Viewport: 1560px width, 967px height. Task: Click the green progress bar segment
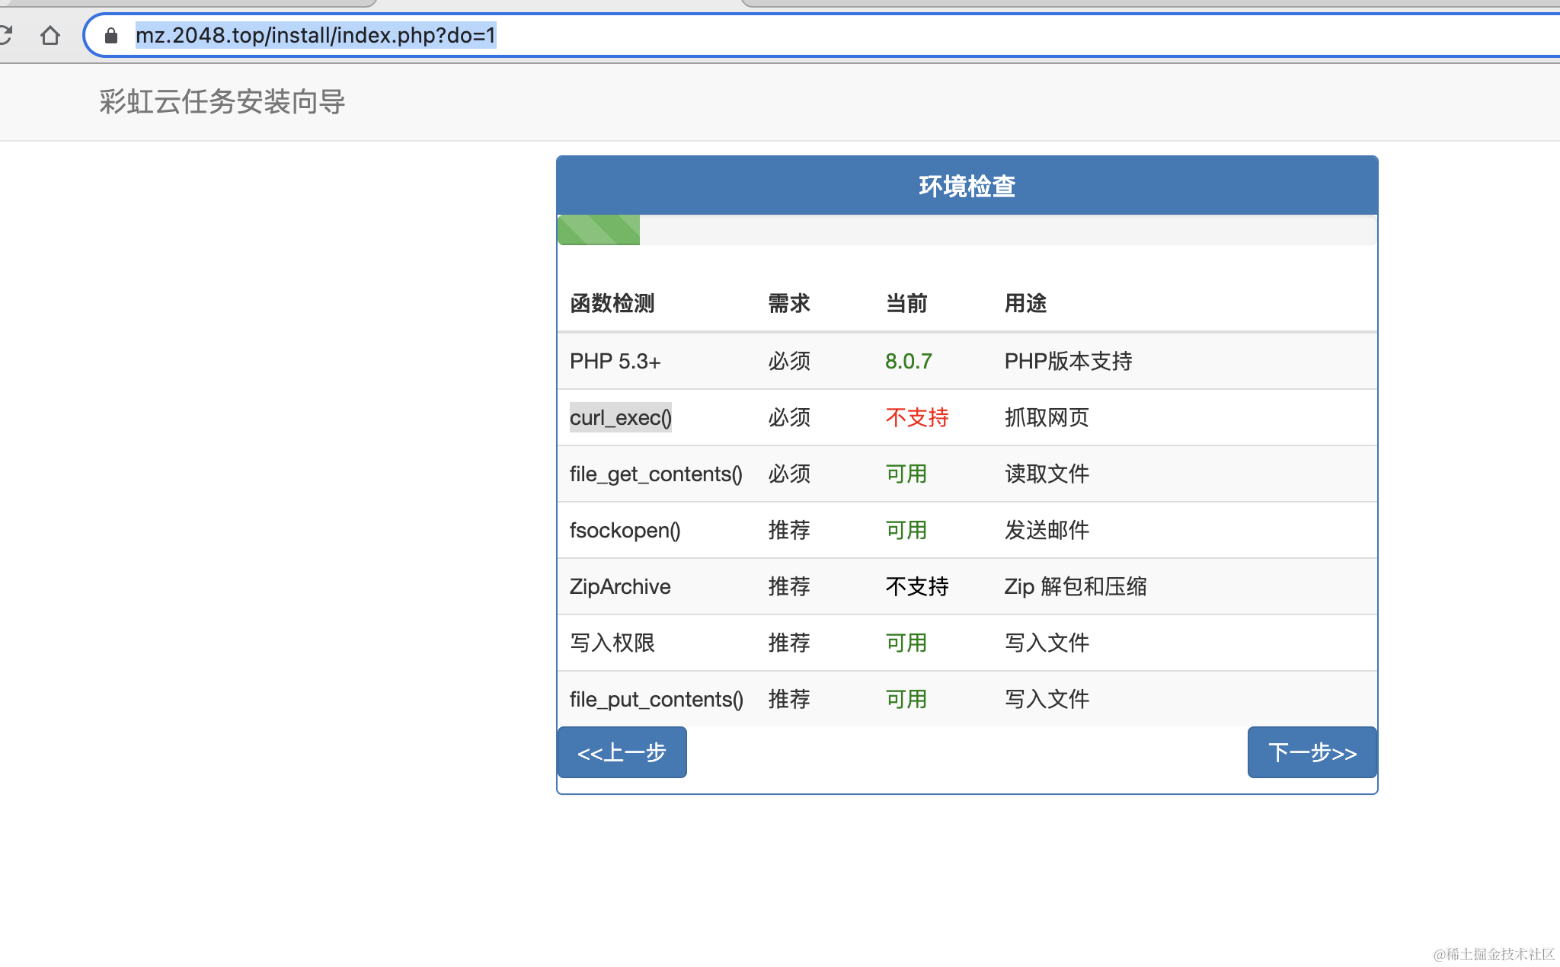[598, 229]
